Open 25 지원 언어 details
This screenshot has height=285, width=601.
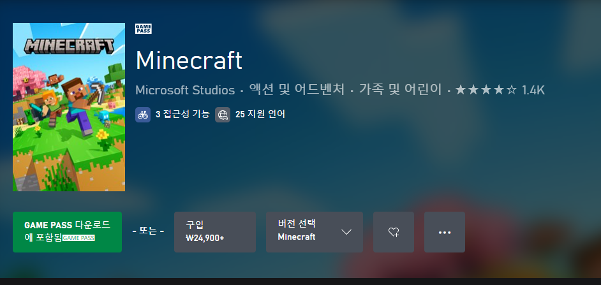tap(260, 114)
